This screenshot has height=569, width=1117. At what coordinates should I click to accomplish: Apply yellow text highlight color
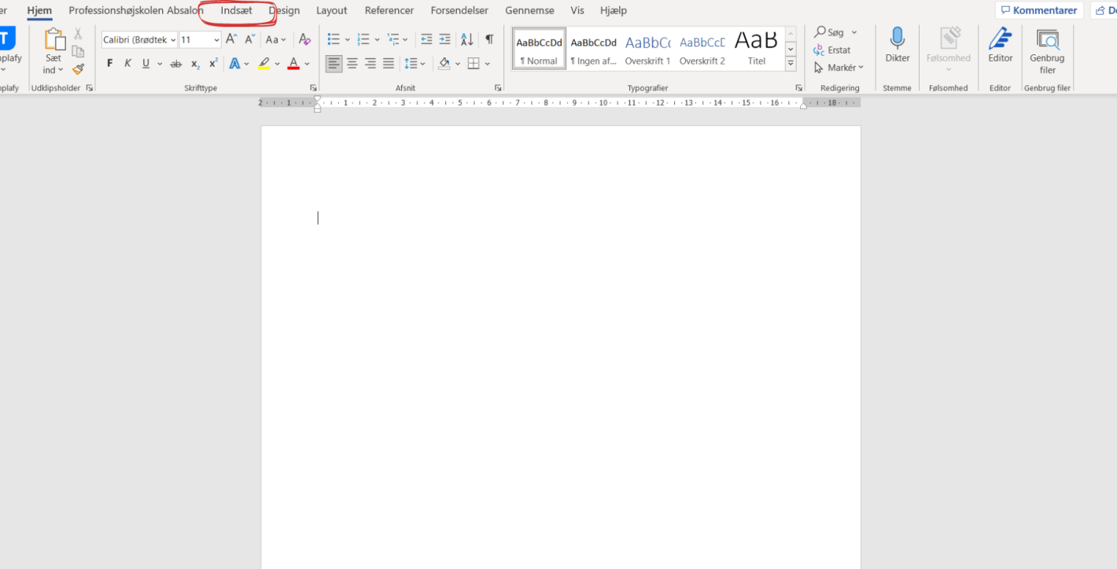click(264, 64)
